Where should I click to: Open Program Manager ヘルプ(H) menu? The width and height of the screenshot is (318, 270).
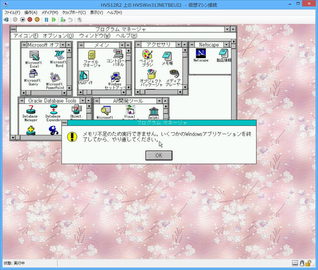pos(127,36)
